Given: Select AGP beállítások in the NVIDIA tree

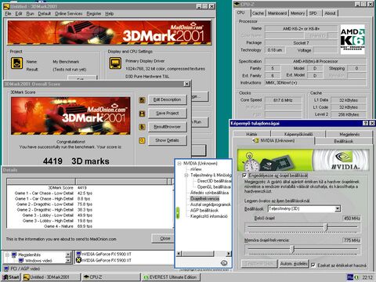Looking at the screenshot, I should 204,210.
